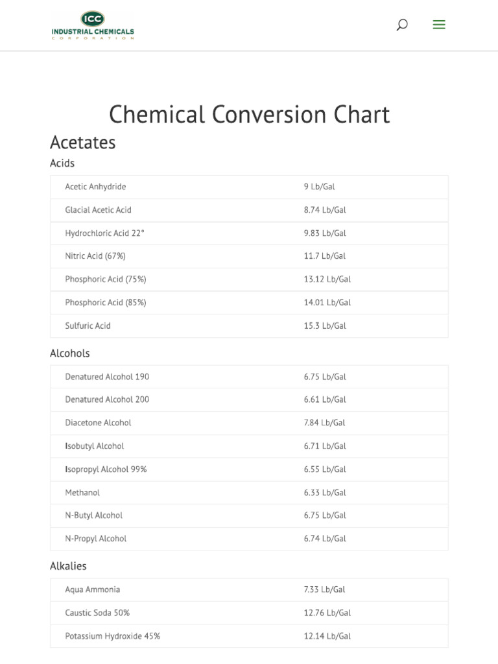Select Isopropyl Alcohol 99% entry
498x664 pixels.
pos(106,469)
